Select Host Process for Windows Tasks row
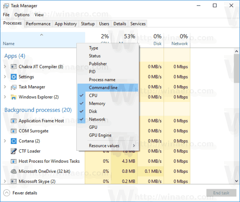 [x=96, y=161]
